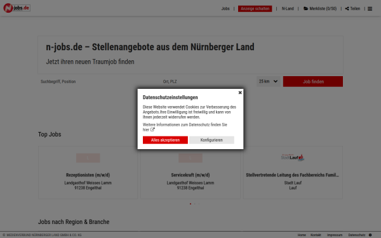This screenshot has width=381, height=238.
Task: Click the share icon beside Teilen
Action: pyautogui.click(x=347, y=9)
